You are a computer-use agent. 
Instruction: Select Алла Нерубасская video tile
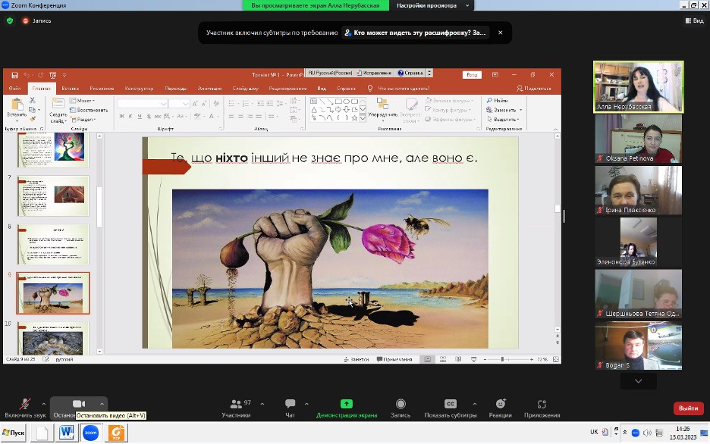tap(639, 87)
